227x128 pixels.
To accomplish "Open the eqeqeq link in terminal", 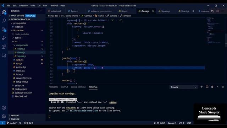I will (x=113, y=102).
